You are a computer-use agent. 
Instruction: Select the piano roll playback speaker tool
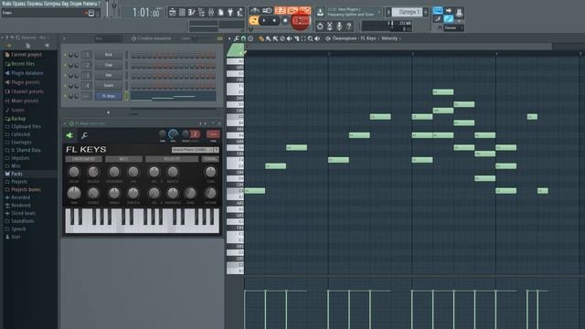pyautogui.click(x=317, y=38)
